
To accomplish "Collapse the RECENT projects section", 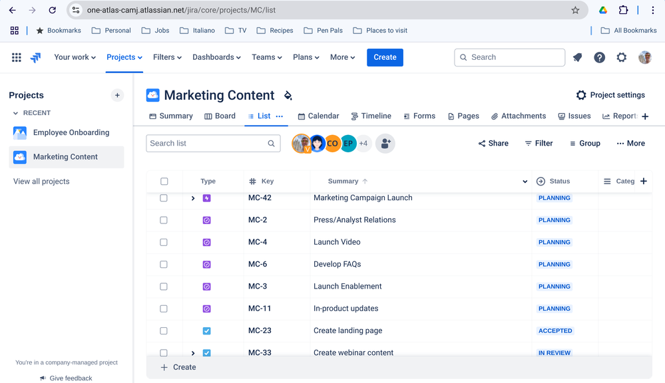I will click(x=16, y=113).
